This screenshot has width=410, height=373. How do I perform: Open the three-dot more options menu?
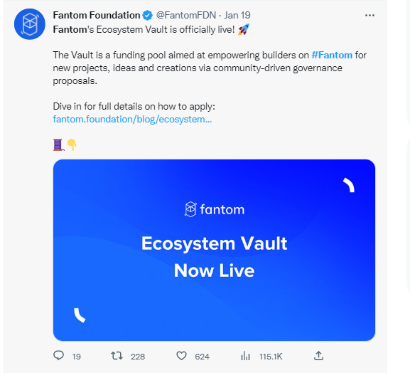tap(369, 16)
